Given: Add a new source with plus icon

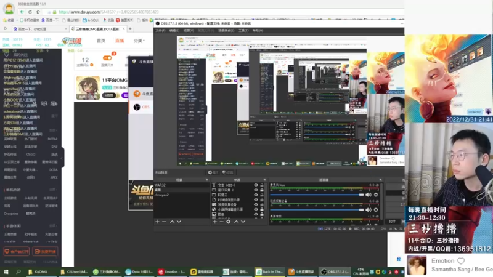Looking at the screenshot, I should [214, 222].
